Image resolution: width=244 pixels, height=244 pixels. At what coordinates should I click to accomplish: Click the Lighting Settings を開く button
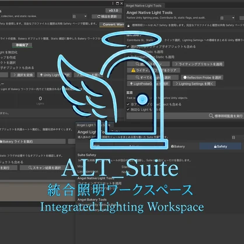click(x=194, y=83)
